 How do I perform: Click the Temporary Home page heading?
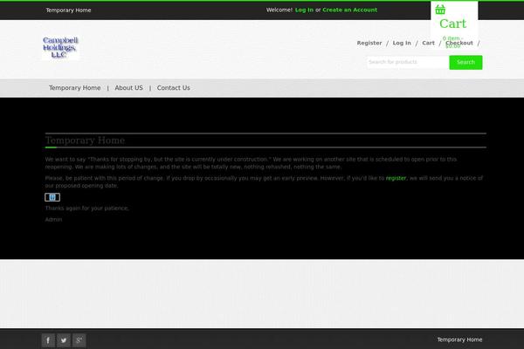click(85, 140)
